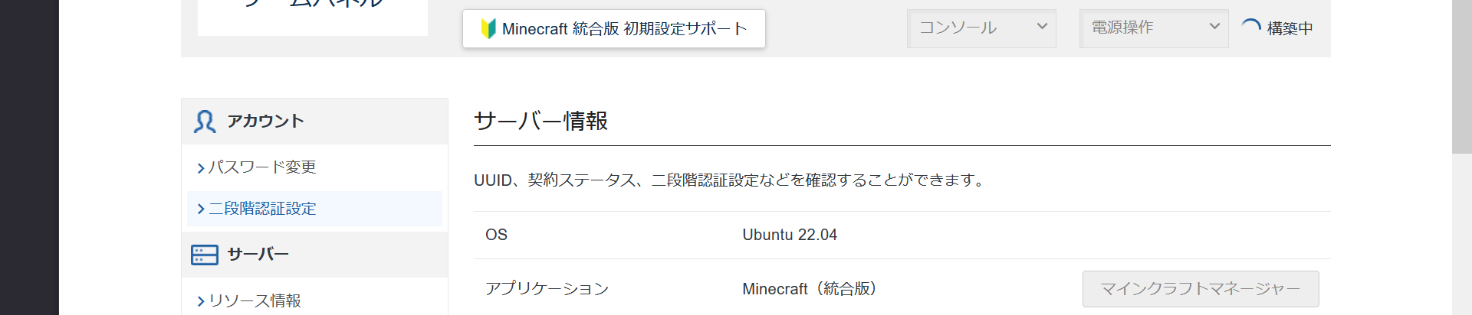Expand the 電源操作 dropdown menu
This screenshot has width=1472, height=315.
point(1154,28)
